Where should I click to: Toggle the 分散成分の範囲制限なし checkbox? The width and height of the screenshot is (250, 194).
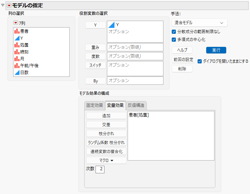174,32
